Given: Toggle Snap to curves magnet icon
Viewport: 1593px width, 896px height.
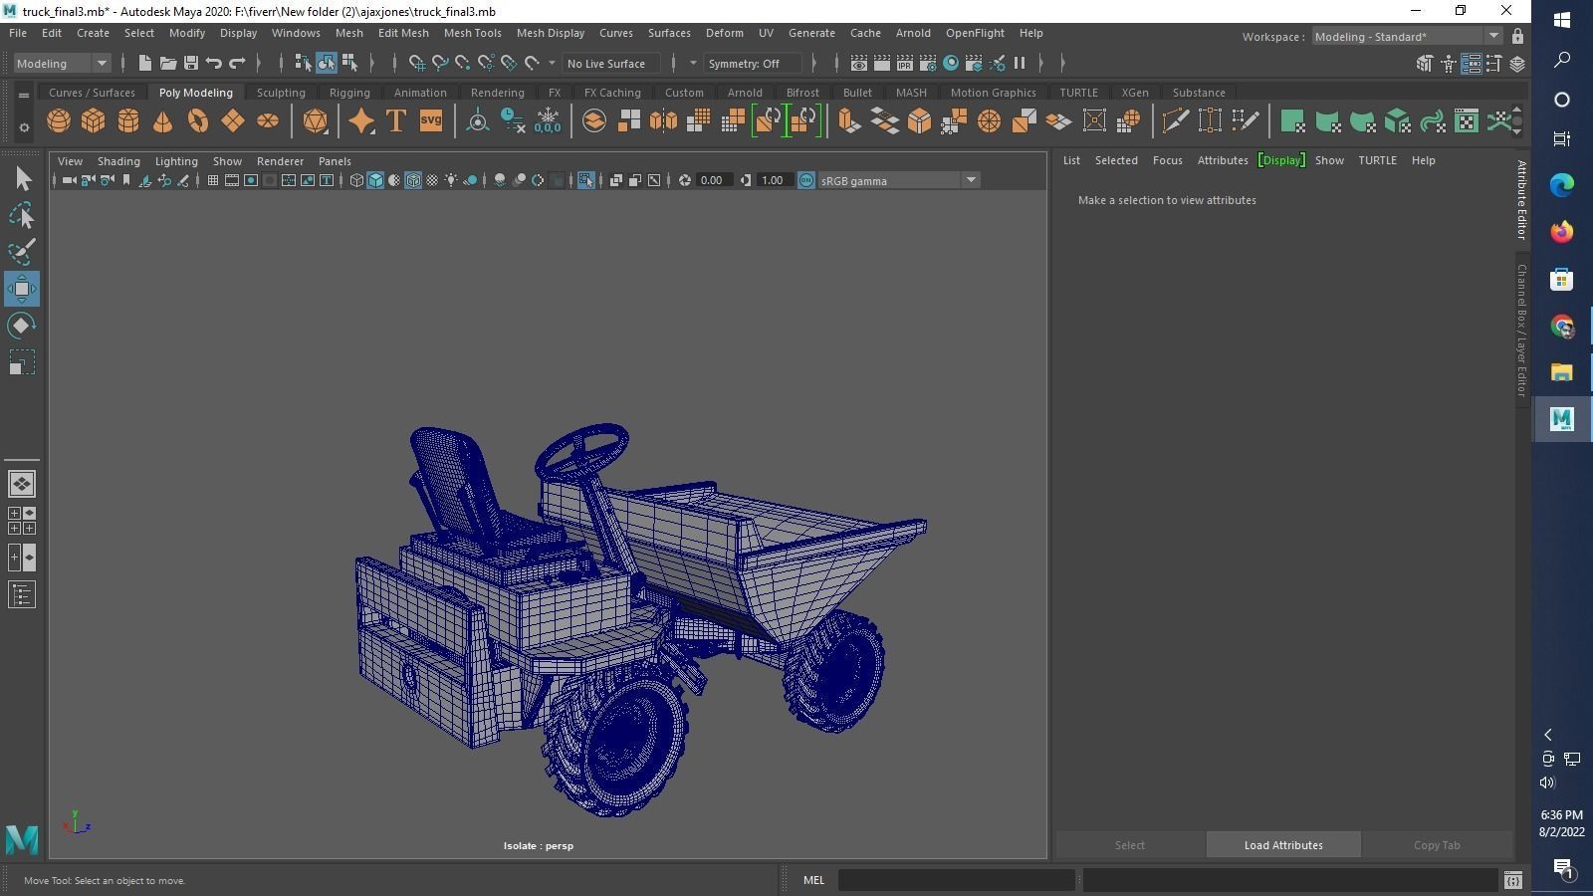Looking at the screenshot, I should [x=440, y=63].
